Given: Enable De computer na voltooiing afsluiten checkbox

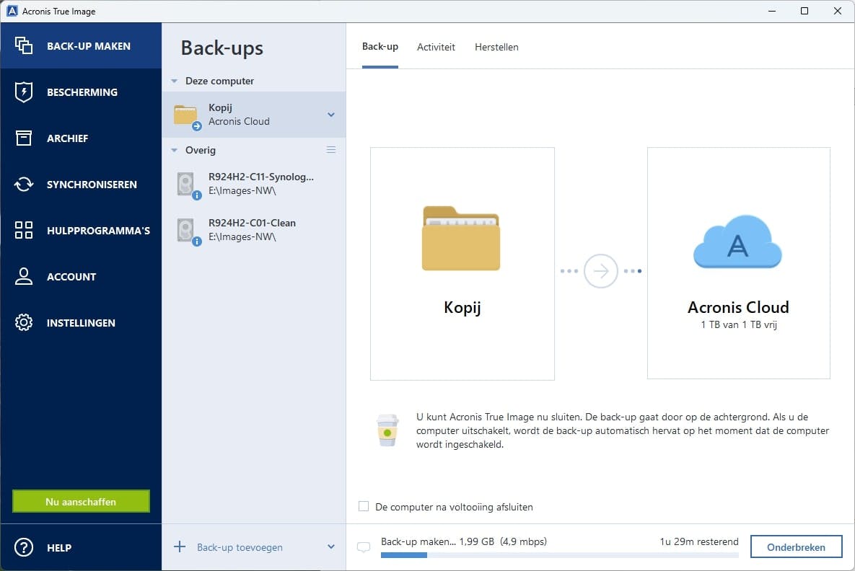Looking at the screenshot, I should [x=364, y=506].
